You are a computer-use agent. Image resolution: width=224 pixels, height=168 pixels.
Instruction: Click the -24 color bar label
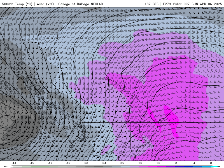(103, 163)
